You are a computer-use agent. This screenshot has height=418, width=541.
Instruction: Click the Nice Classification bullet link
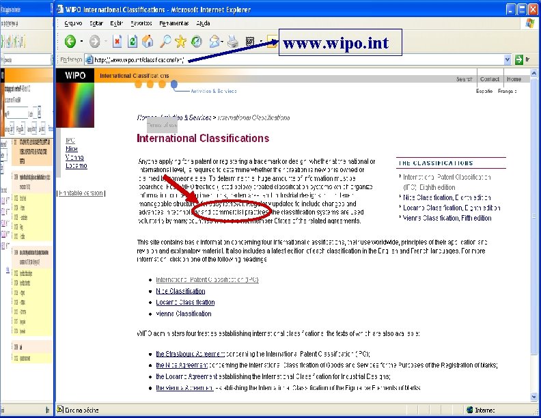[180, 291]
